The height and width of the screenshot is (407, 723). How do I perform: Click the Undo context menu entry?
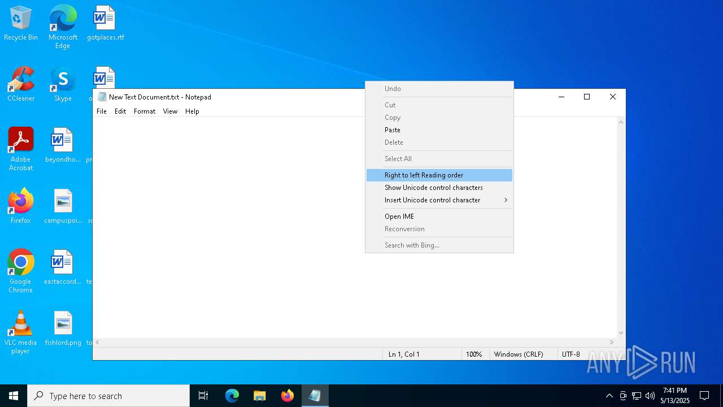click(x=439, y=89)
